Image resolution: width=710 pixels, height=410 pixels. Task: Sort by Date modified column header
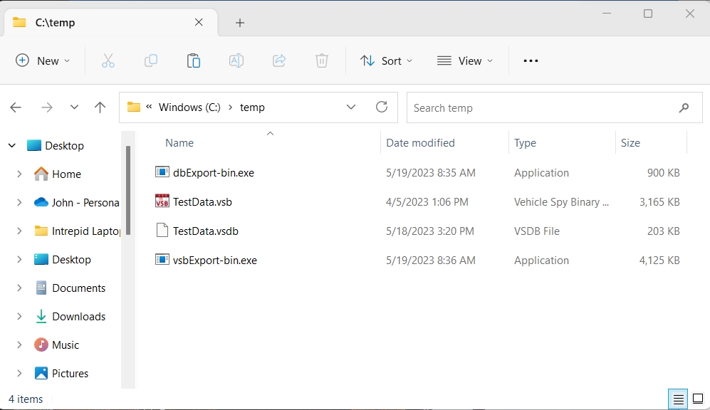point(420,143)
